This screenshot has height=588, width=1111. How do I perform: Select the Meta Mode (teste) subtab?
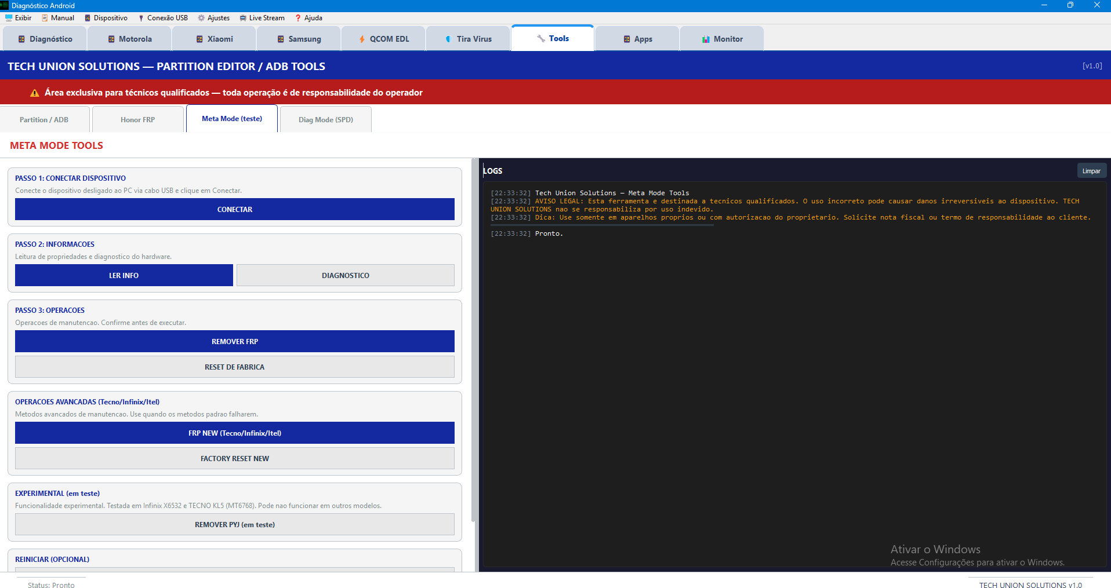coord(232,119)
